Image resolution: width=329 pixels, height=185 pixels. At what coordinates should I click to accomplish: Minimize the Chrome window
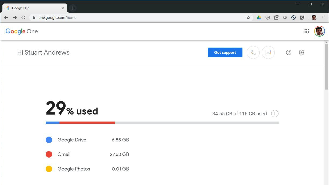point(298,4)
